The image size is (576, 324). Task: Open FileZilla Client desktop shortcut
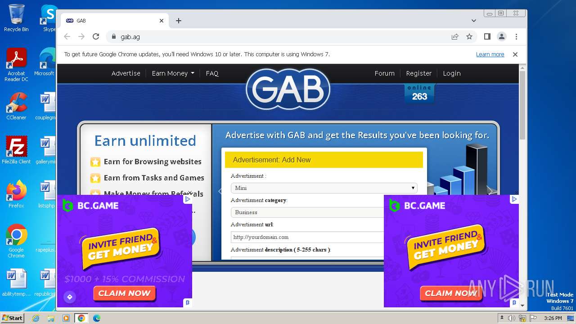[x=16, y=150]
